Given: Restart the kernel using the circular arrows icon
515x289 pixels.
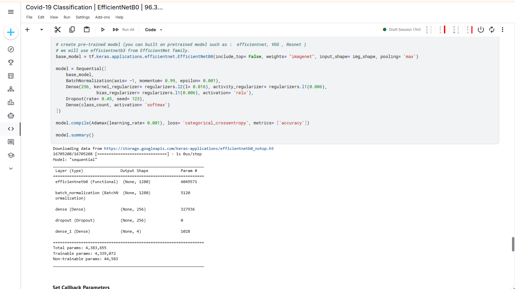Looking at the screenshot, I should [x=492, y=30].
